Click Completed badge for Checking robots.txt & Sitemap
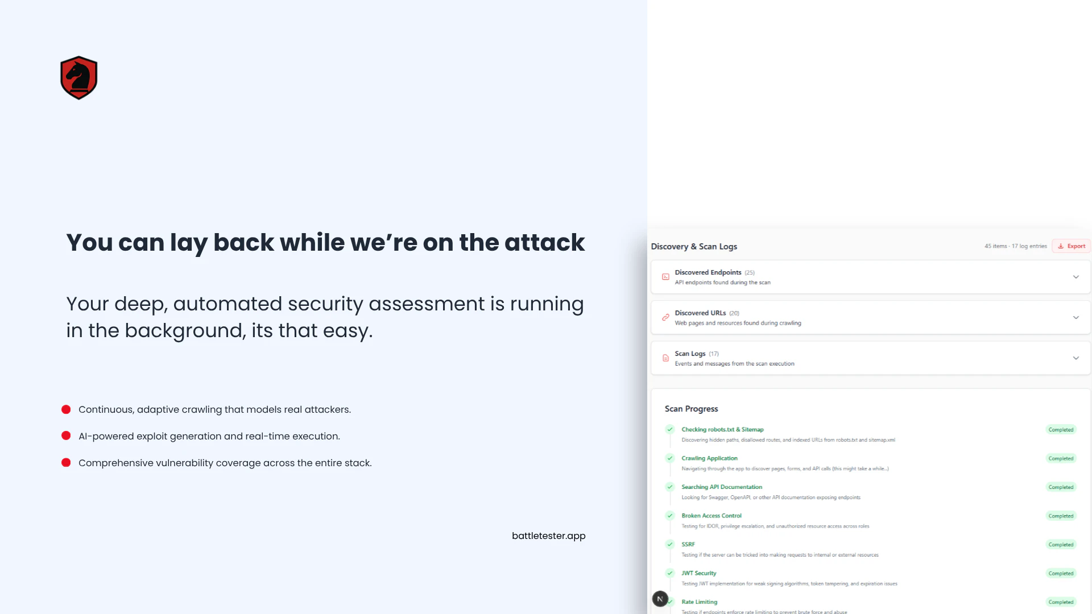The height and width of the screenshot is (614, 1092). (1061, 430)
